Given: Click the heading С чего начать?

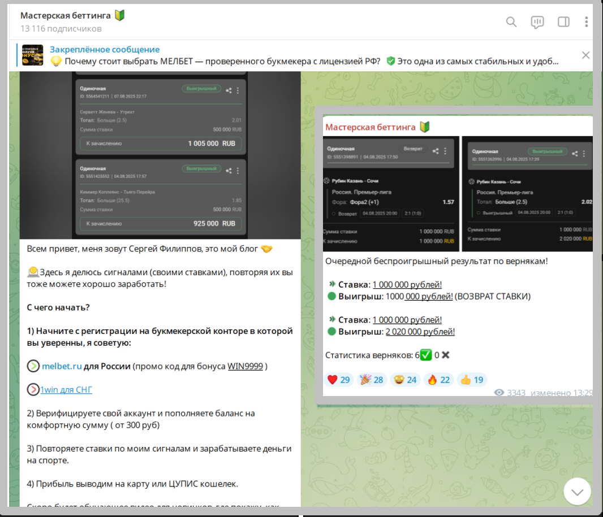Looking at the screenshot, I should [x=58, y=307].
